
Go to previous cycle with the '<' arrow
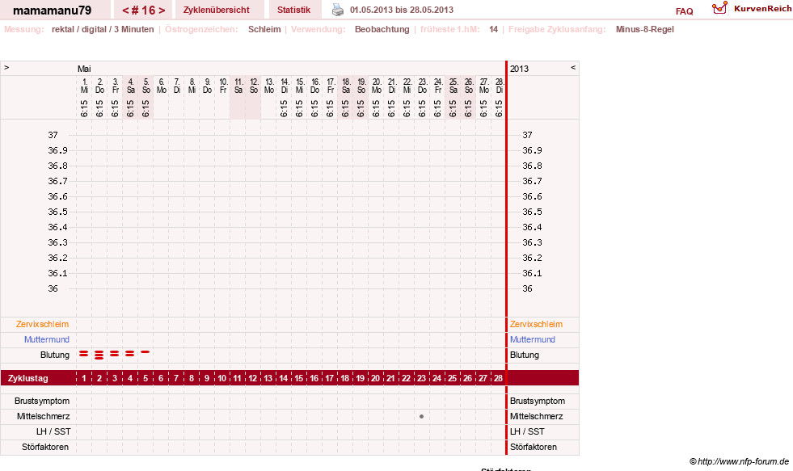(x=125, y=11)
